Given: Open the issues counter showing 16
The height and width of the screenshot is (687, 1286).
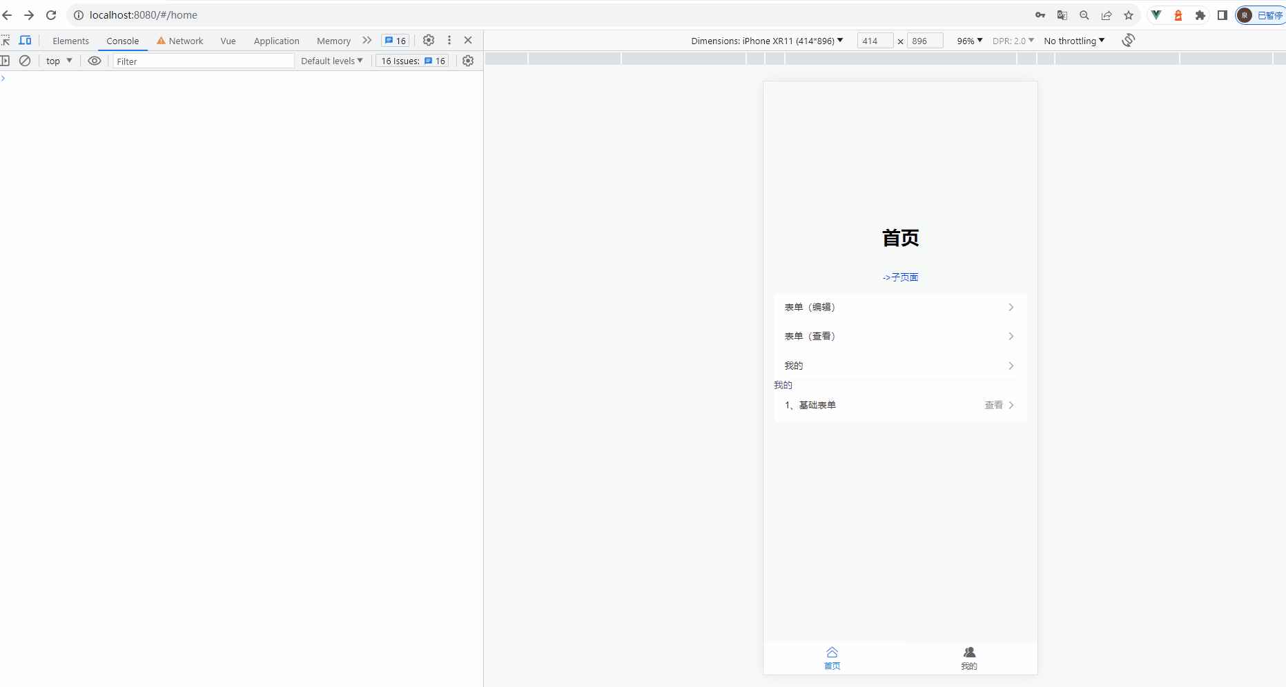Looking at the screenshot, I should pyautogui.click(x=396, y=41).
